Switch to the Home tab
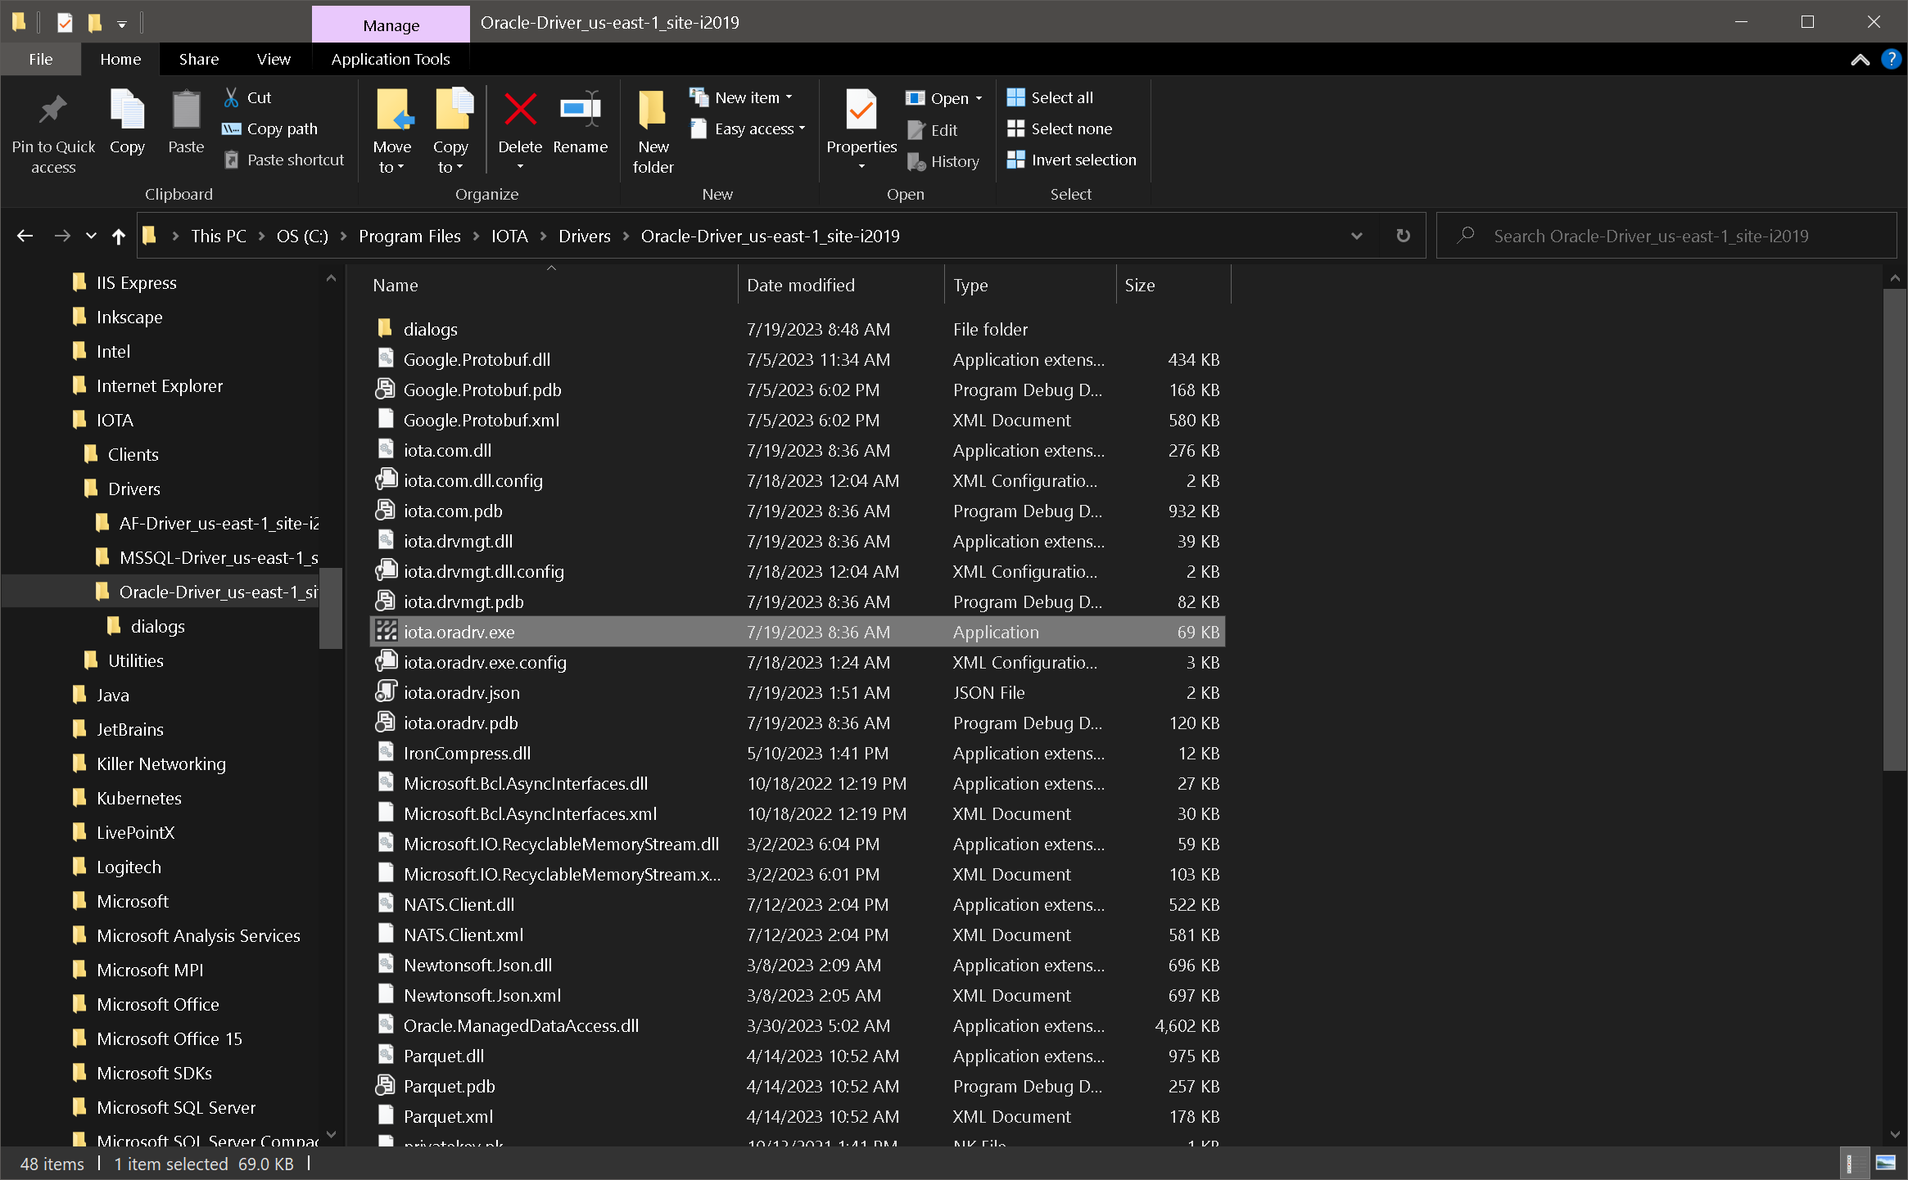1908x1180 pixels. (120, 59)
